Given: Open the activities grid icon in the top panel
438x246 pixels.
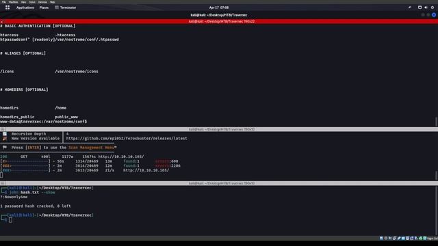Looking at the screenshot, I should pos(8,8).
